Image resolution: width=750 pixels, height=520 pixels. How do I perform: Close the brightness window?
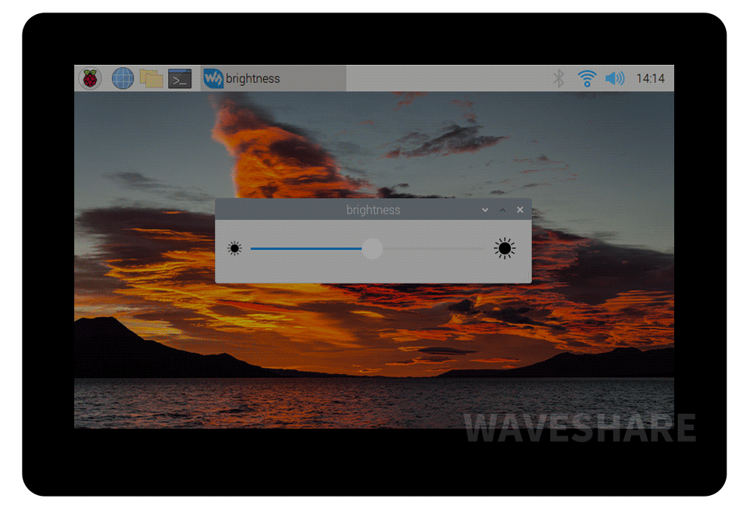tap(520, 210)
